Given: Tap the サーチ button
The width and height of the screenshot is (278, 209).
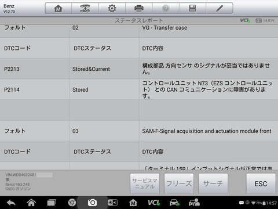Looking at the screenshot, I should [213, 183].
